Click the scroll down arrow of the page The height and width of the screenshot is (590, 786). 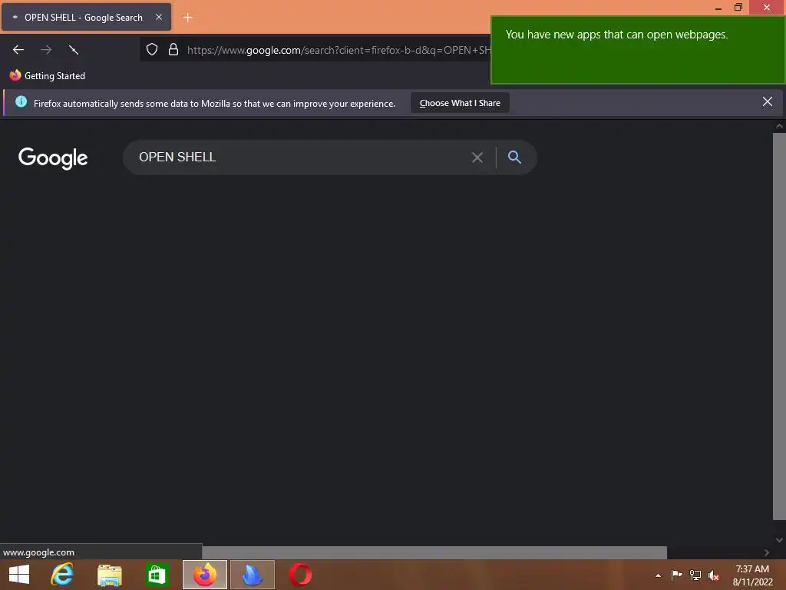pos(779,540)
